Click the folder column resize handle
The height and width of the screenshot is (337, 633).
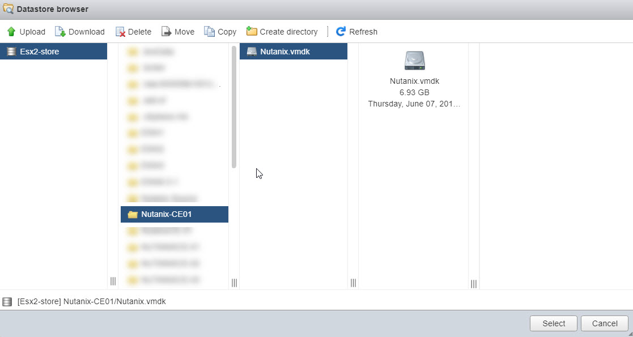(234, 283)
